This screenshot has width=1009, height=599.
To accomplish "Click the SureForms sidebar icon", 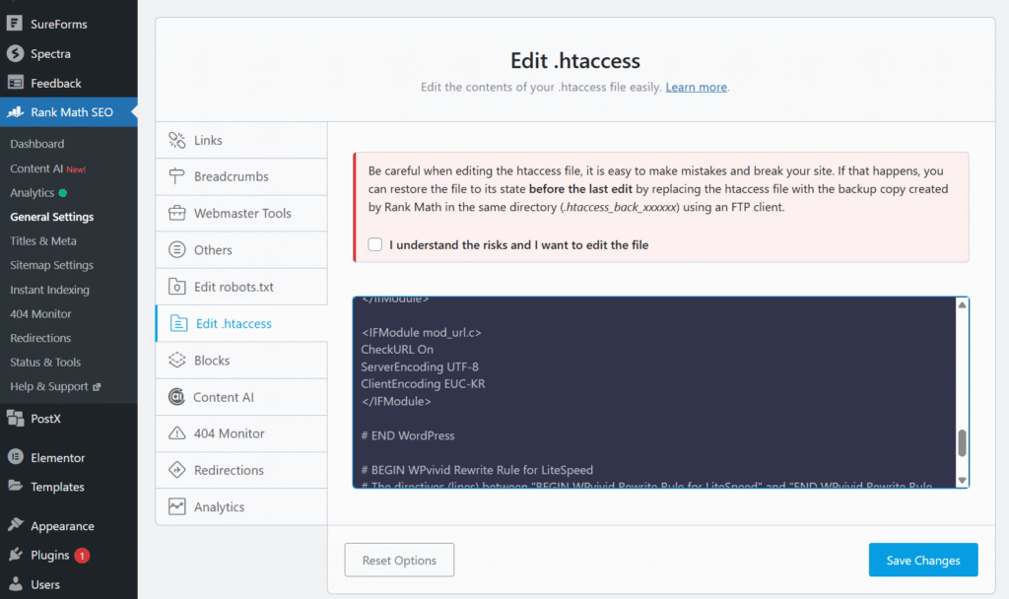I will [x=15, y=24].
